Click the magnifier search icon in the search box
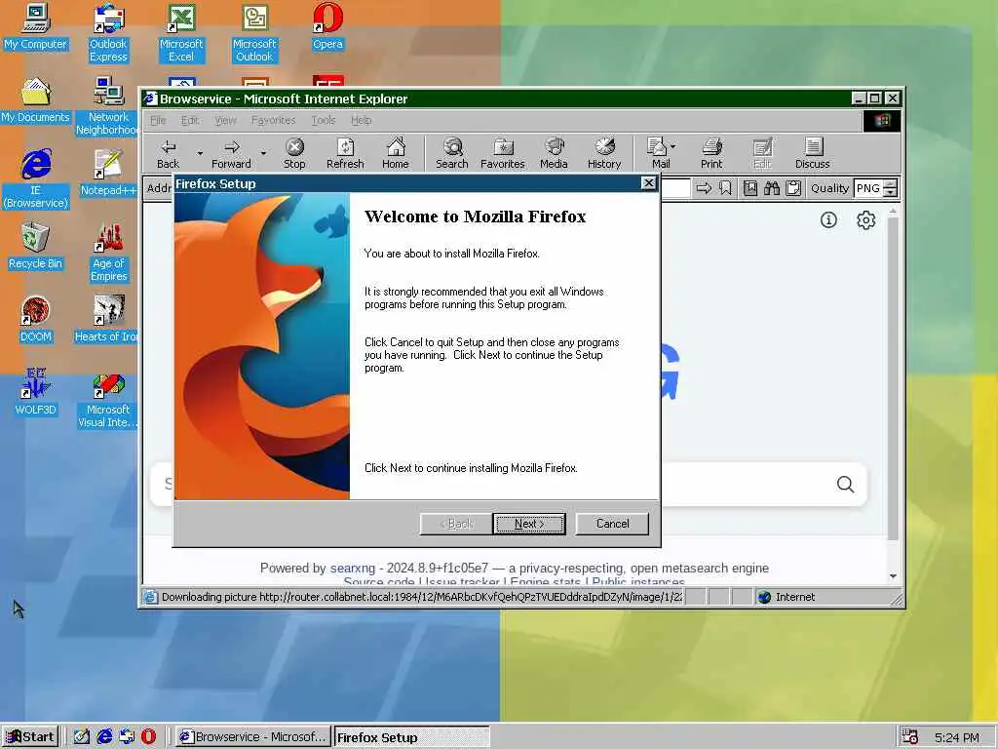The height and width of the screenshot is (749, 998). pos(845,484)
